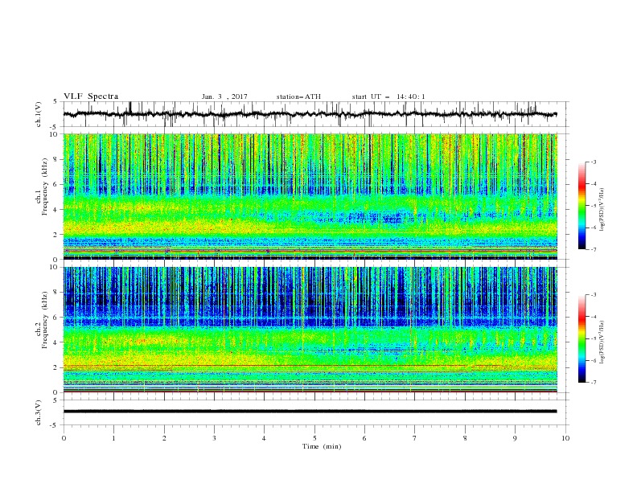Click inside the ch.1 spectrogram panel
637x492 pixels.
pos(310,196)
